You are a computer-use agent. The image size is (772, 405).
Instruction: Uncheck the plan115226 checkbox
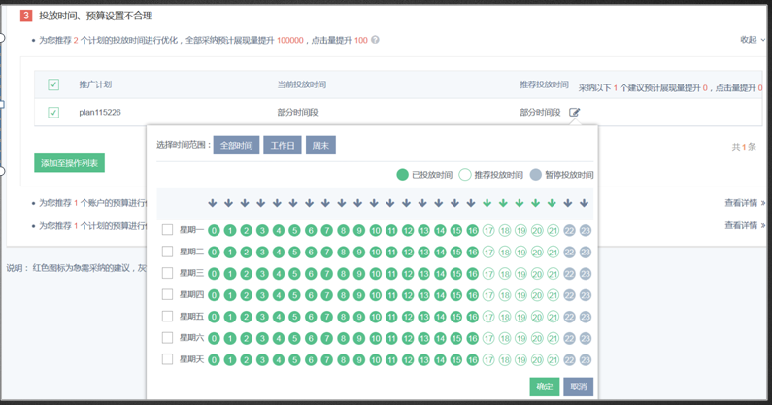[53, 113]
